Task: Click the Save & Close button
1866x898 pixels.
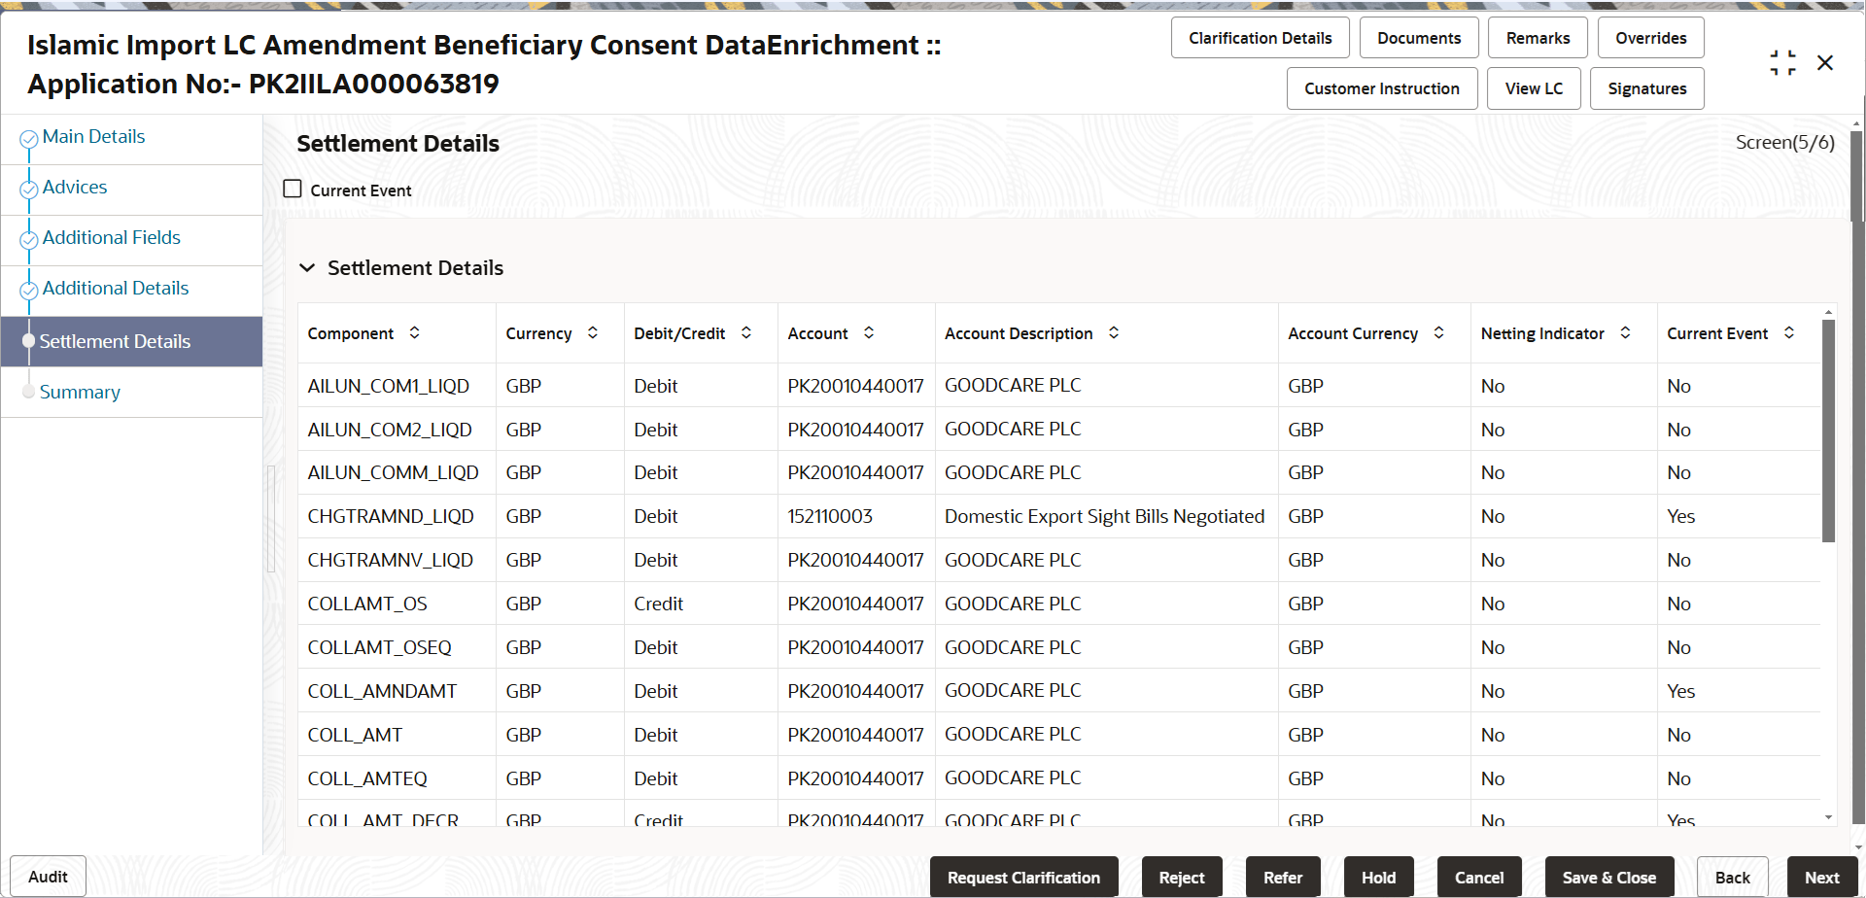Action: tap(1608, 877)
